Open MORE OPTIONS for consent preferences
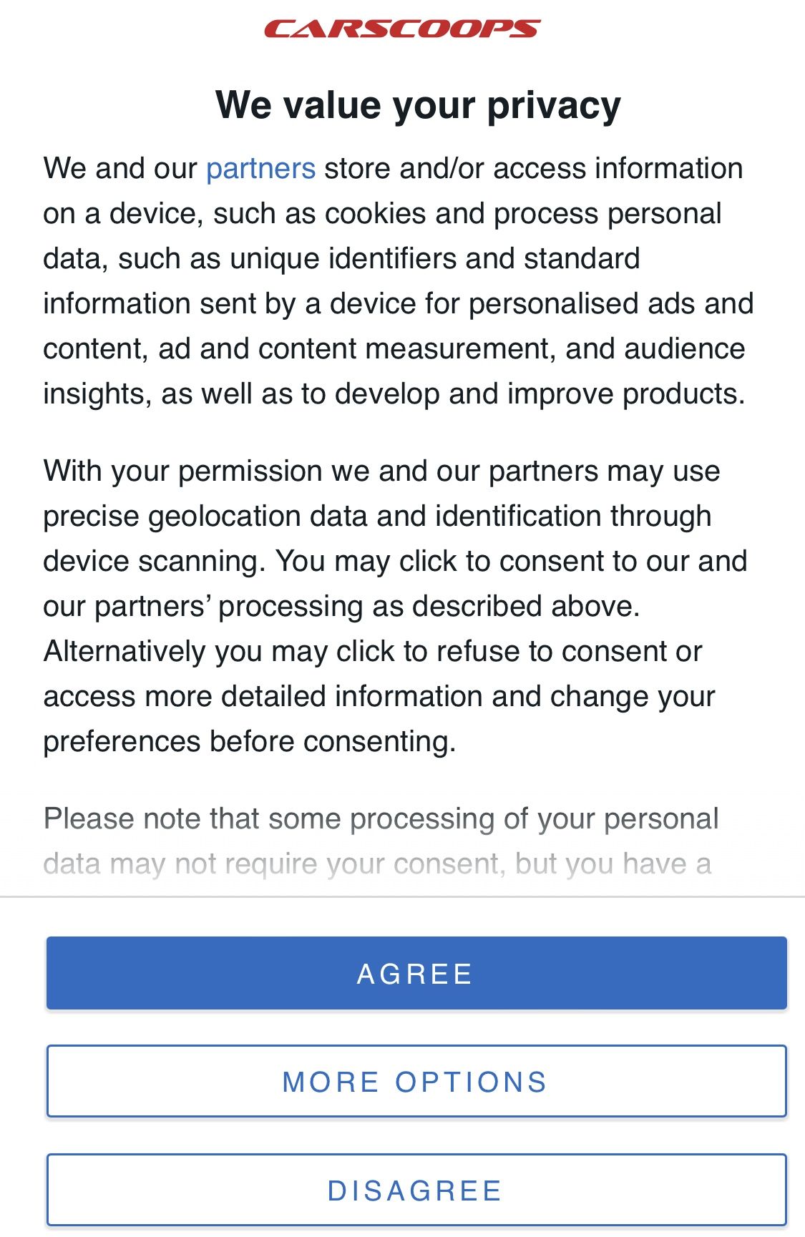The height and width of the screenshot is (1237, 805). click(416, 1081)
